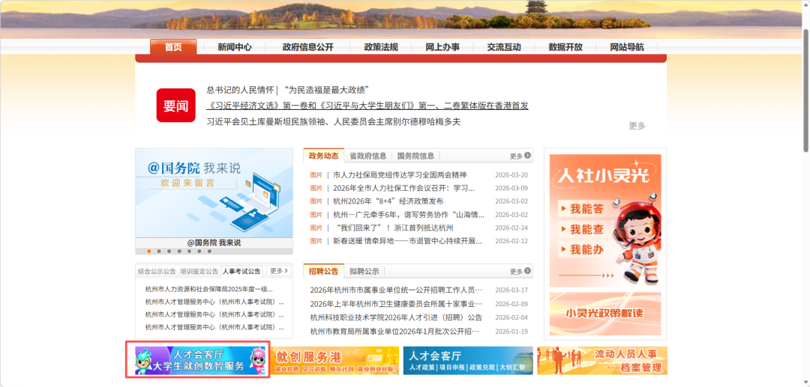Image resolution: width=810 pixels, height=387 pixels.
Task: Open 大学生就创数智服务 banner
Action: click(x=200, y=360)
